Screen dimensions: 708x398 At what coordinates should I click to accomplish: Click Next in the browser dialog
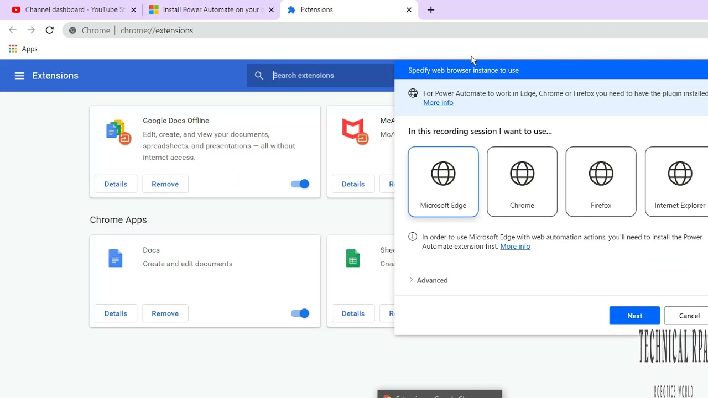pos(634,316)
